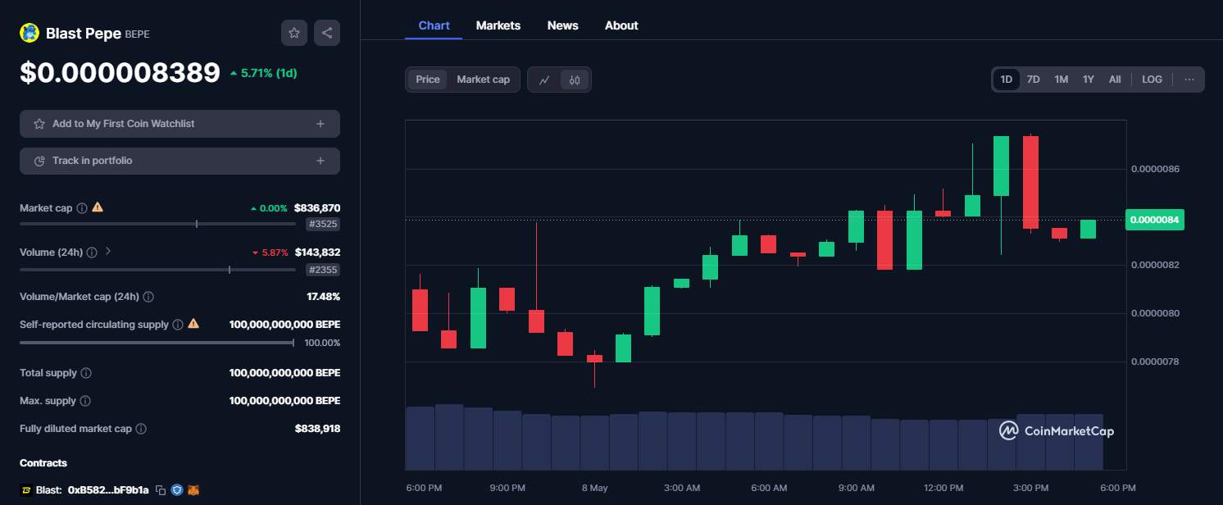The width and height of the screenshot is (1223, 505).
Task: Open the chart's three-dot more options
Action: [x=1189, y=79]
